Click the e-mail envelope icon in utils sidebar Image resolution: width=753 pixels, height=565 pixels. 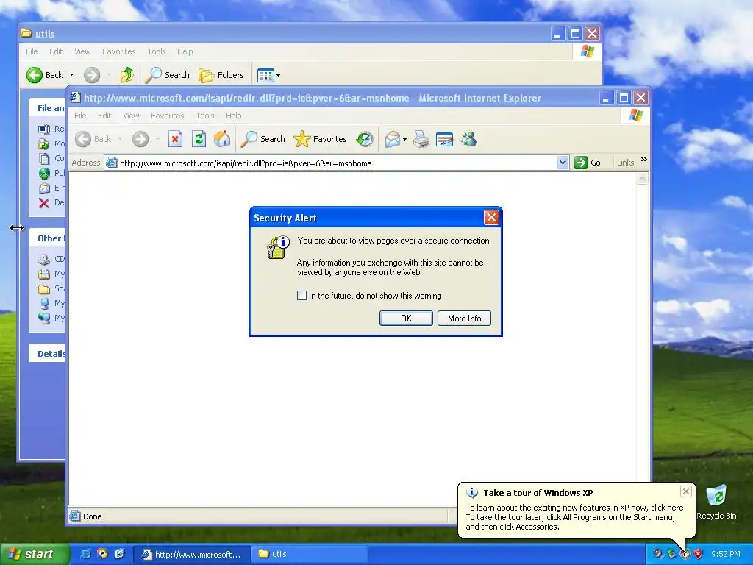coord(44,188)
